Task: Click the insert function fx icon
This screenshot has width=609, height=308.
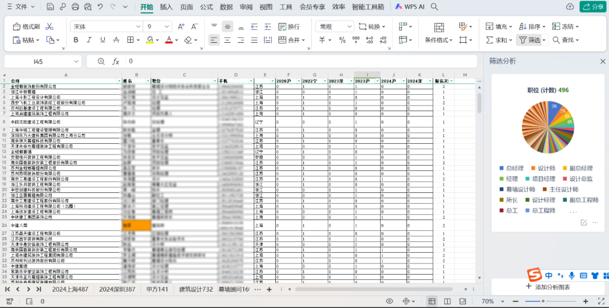Action: [x=116, y=61]
